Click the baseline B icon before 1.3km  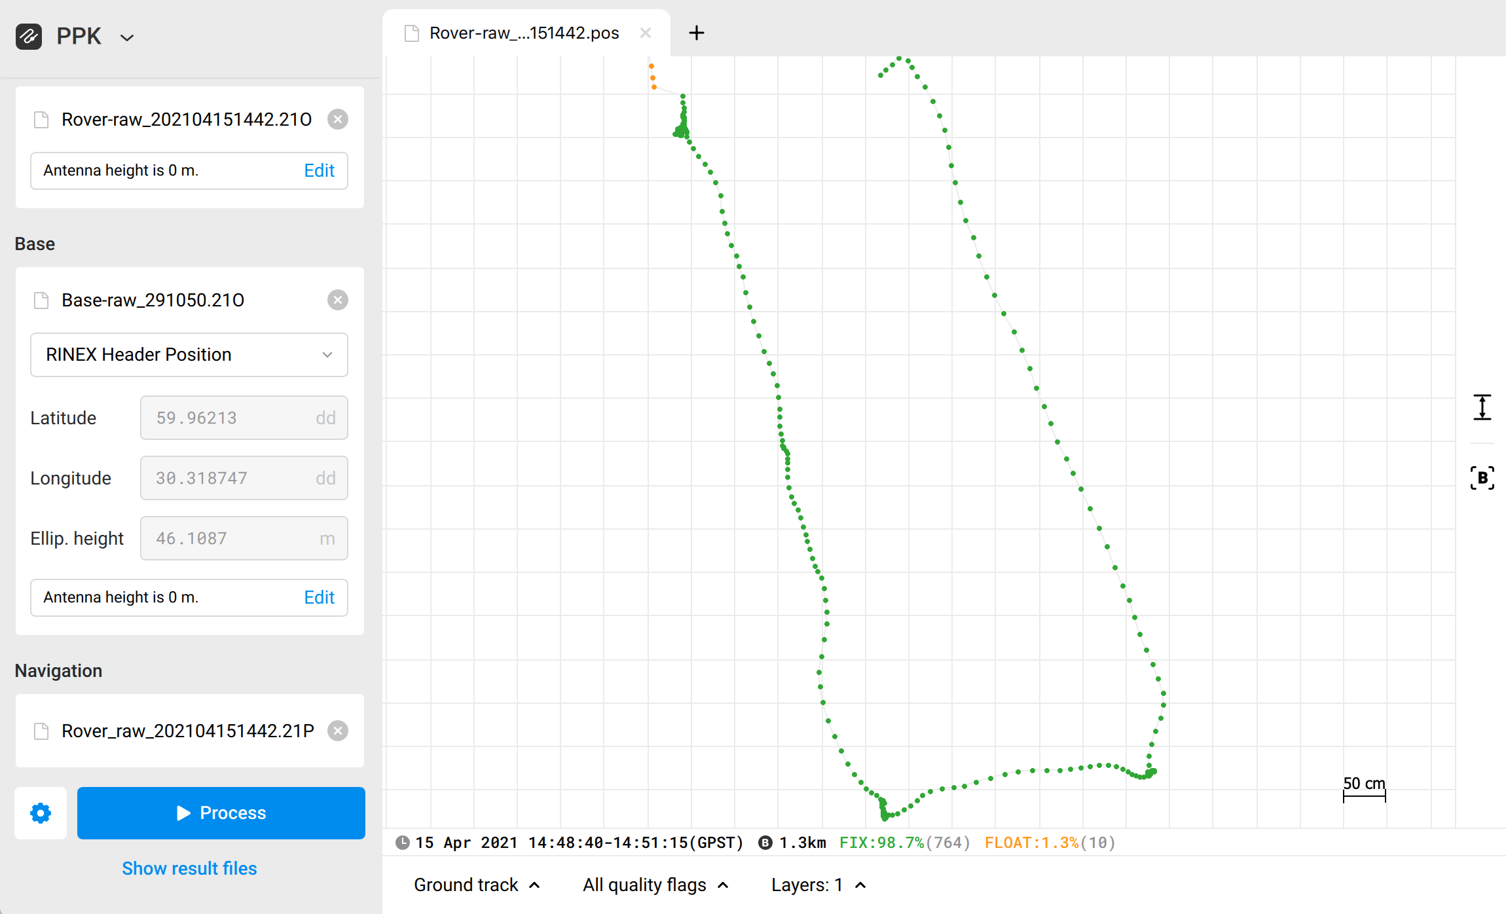[x=765, y=843]
